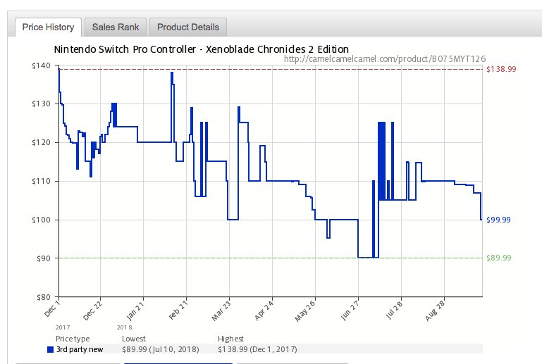
Task: Click the 3rd party new row label
Action: coord(80,349)
